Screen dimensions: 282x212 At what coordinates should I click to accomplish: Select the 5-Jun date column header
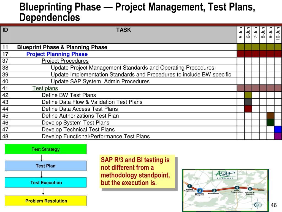click(241, 35)
